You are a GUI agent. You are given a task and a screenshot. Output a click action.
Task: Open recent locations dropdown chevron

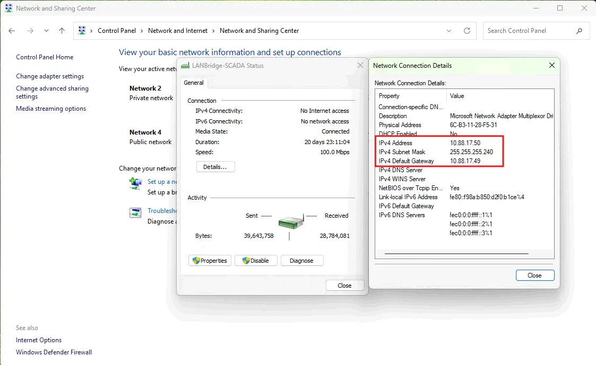[x=46, y=31]
